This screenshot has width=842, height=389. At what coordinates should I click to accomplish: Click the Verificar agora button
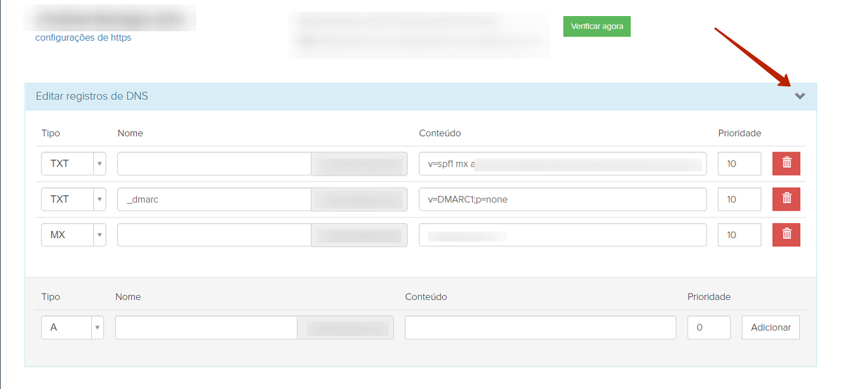coord(596,26)
